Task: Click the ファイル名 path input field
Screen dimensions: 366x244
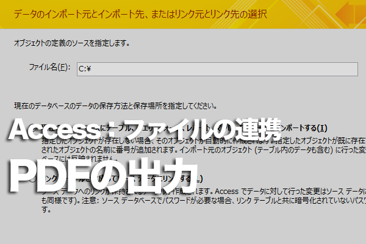Action: [217, 69]
